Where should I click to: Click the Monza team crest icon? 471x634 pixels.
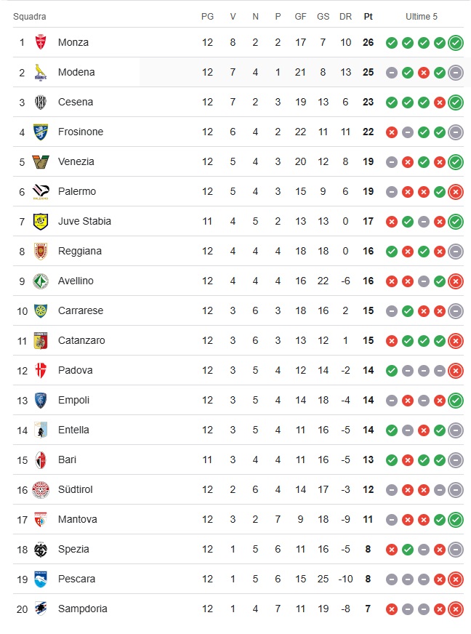coord(41,42)
